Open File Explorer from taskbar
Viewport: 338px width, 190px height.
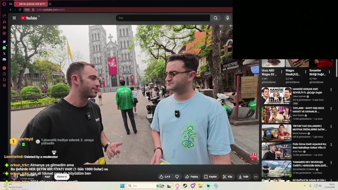coord(200,186)
